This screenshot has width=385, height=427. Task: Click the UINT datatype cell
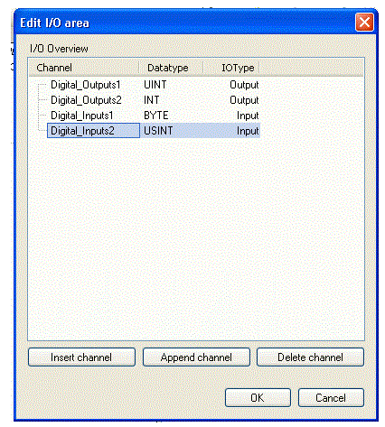click(x=155, y=85)
